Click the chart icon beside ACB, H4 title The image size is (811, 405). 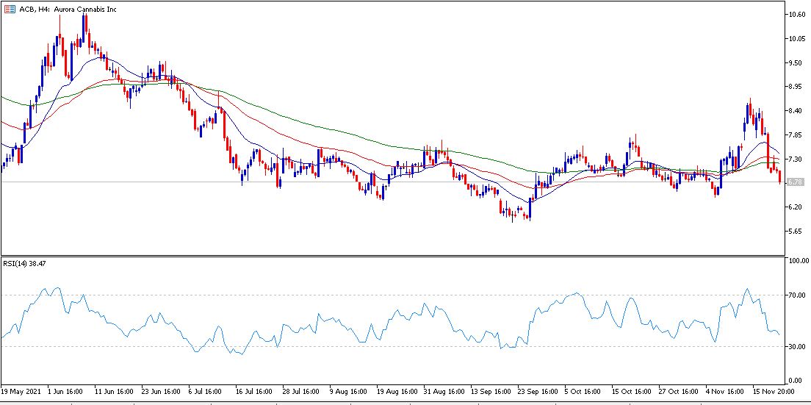tap(10, 10)
